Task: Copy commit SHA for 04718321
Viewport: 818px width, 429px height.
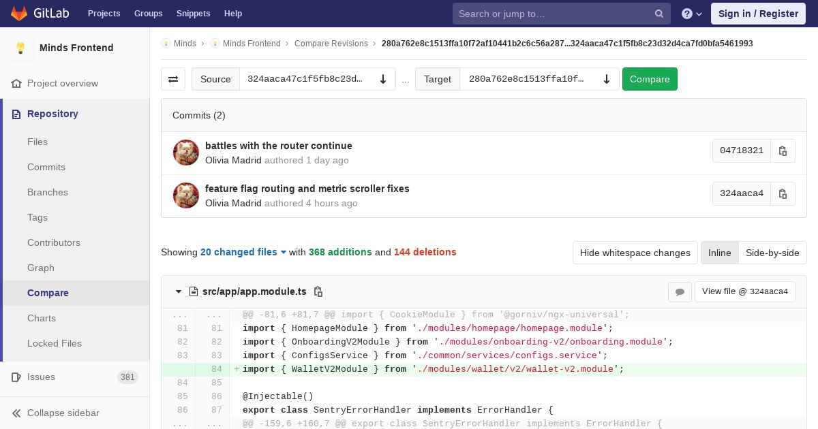Action: pos(783,150)
